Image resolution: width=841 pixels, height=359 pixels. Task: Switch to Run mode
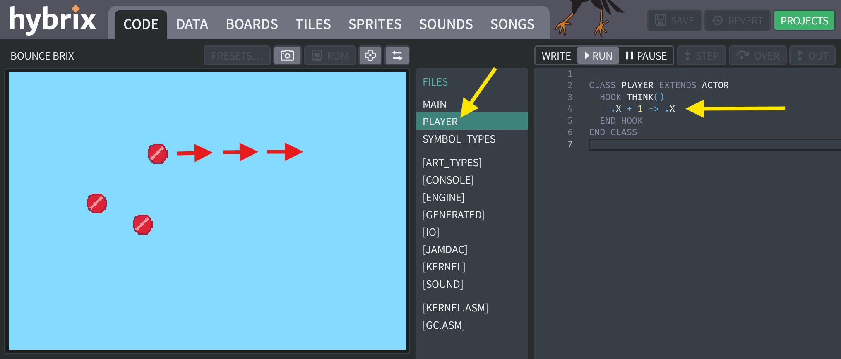(x=598, y=56)
